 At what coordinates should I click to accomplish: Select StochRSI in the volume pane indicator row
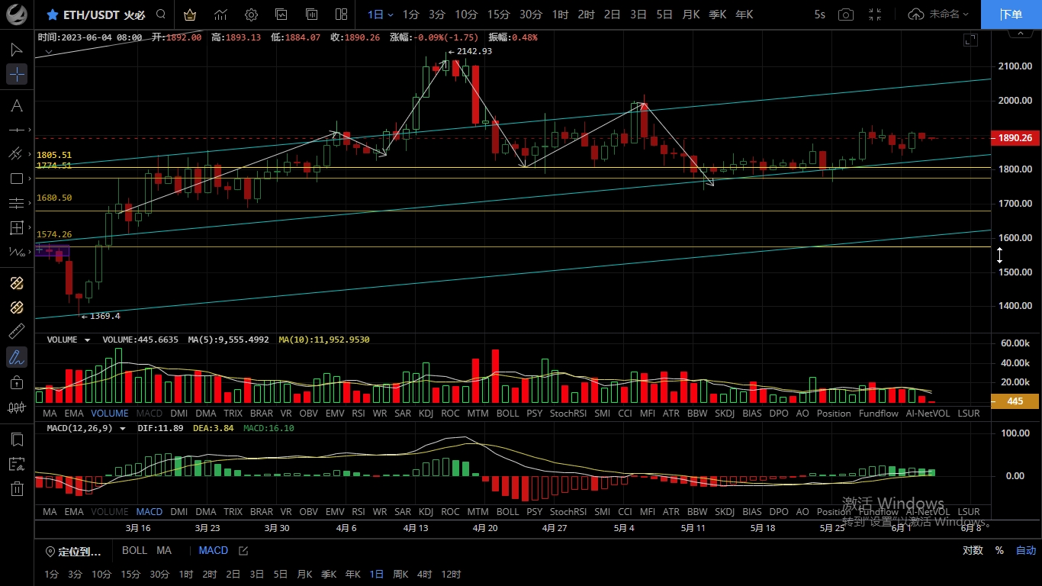pyautogui.click(x=568, y=413)
